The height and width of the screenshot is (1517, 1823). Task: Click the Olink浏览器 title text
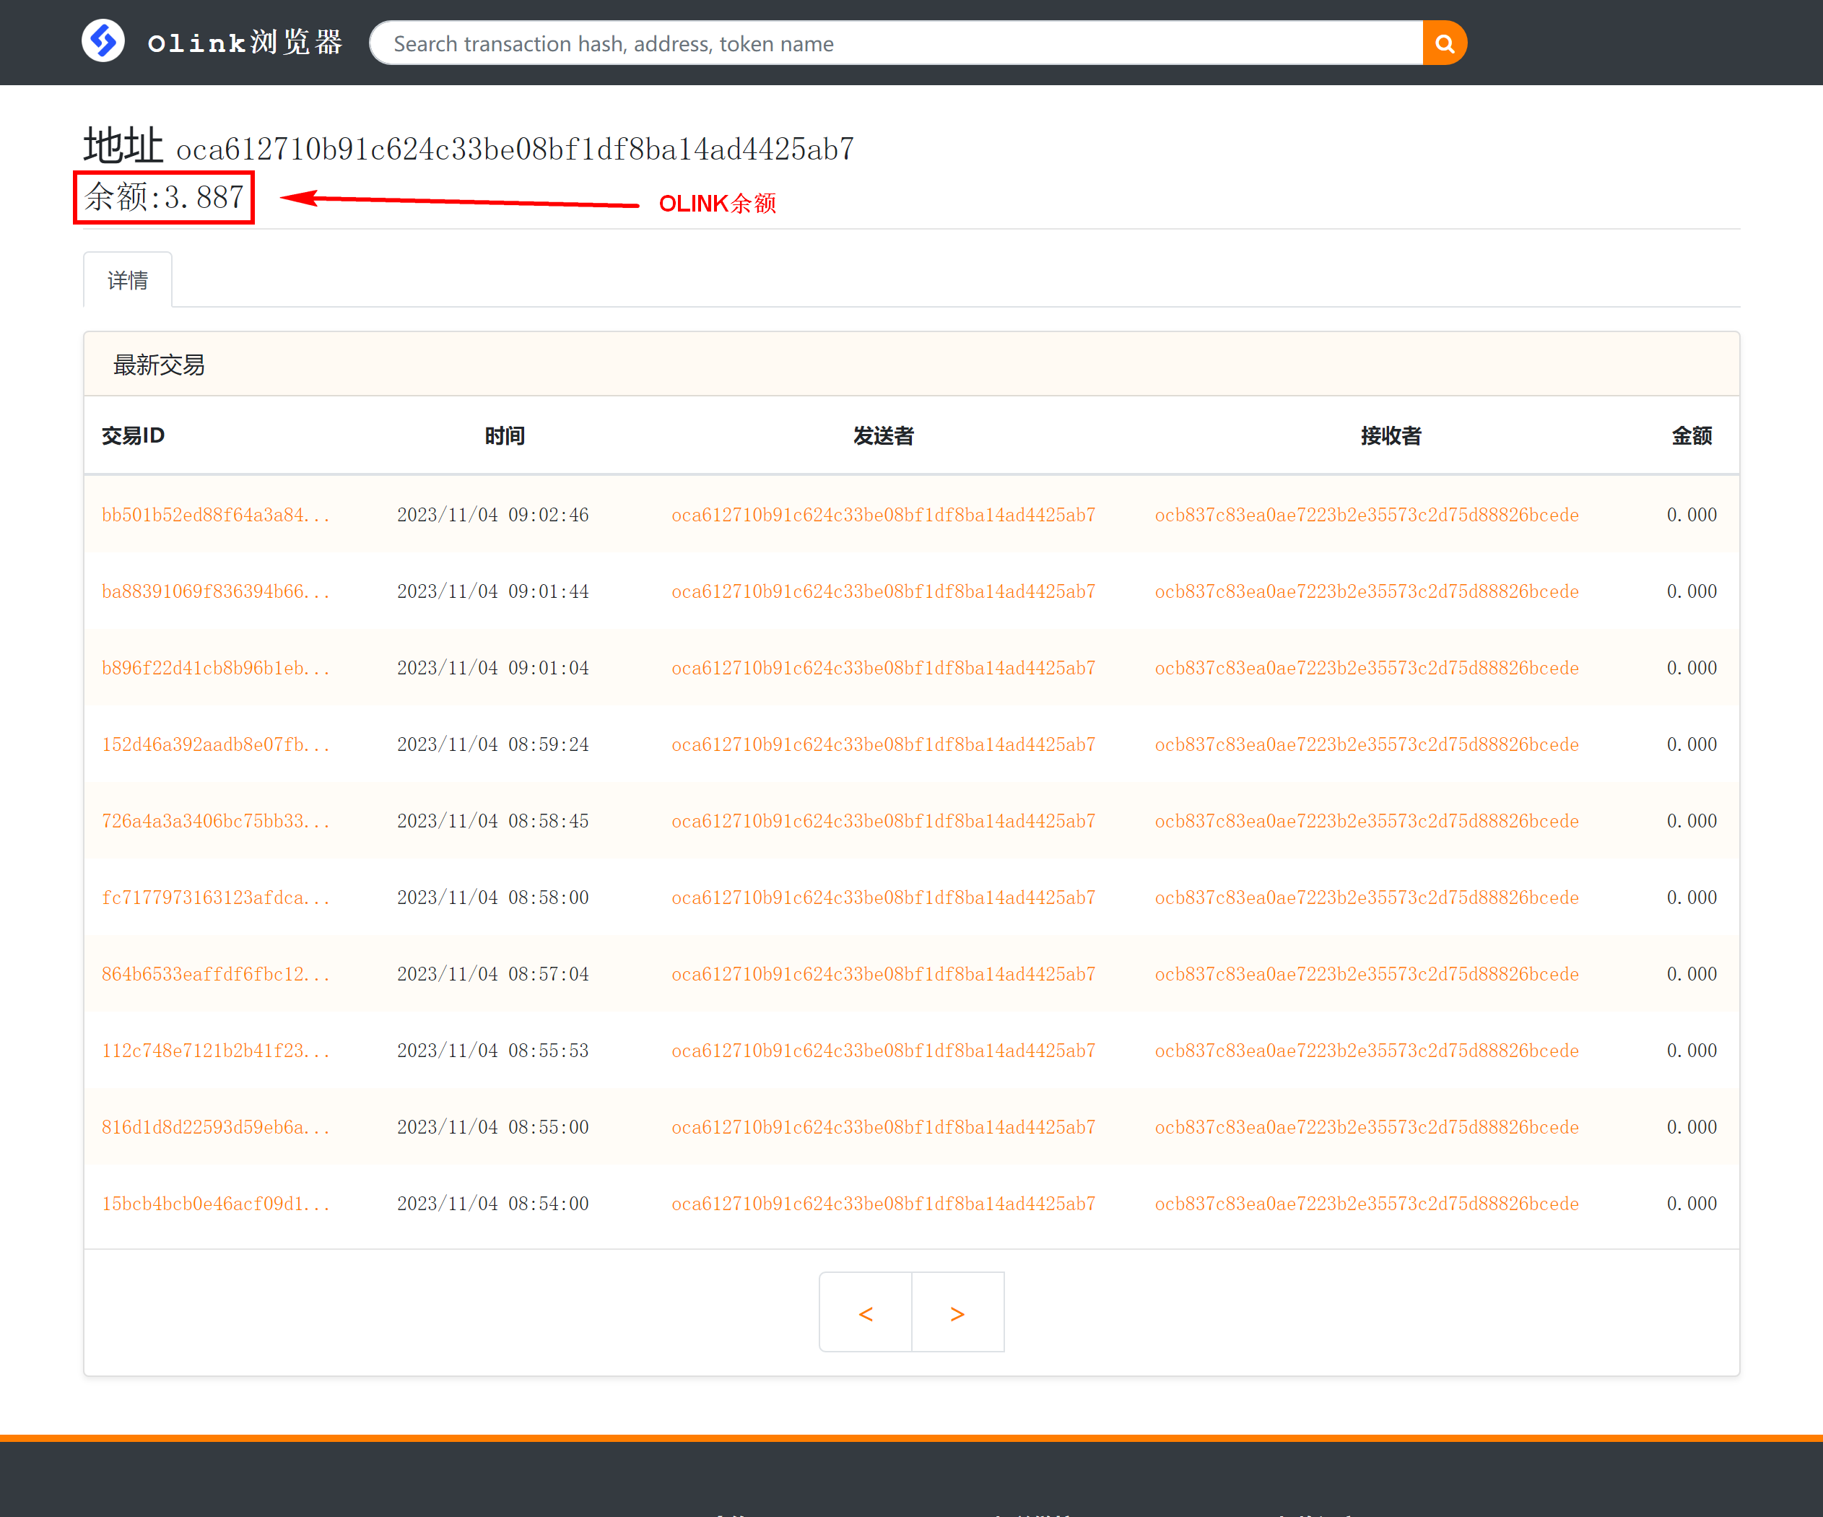click(245, 43)
